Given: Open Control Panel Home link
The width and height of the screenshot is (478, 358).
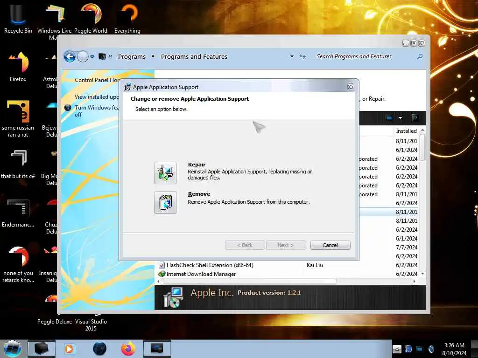Looking at the screenshot, I should (97, 80).
